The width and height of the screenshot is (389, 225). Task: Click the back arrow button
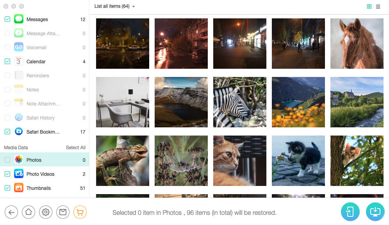[11, 212]
